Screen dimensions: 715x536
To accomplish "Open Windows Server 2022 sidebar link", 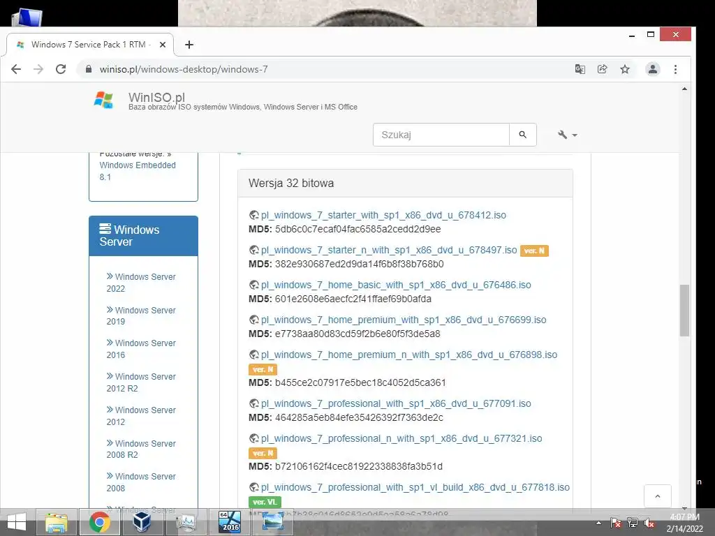I will pos(141,283).
